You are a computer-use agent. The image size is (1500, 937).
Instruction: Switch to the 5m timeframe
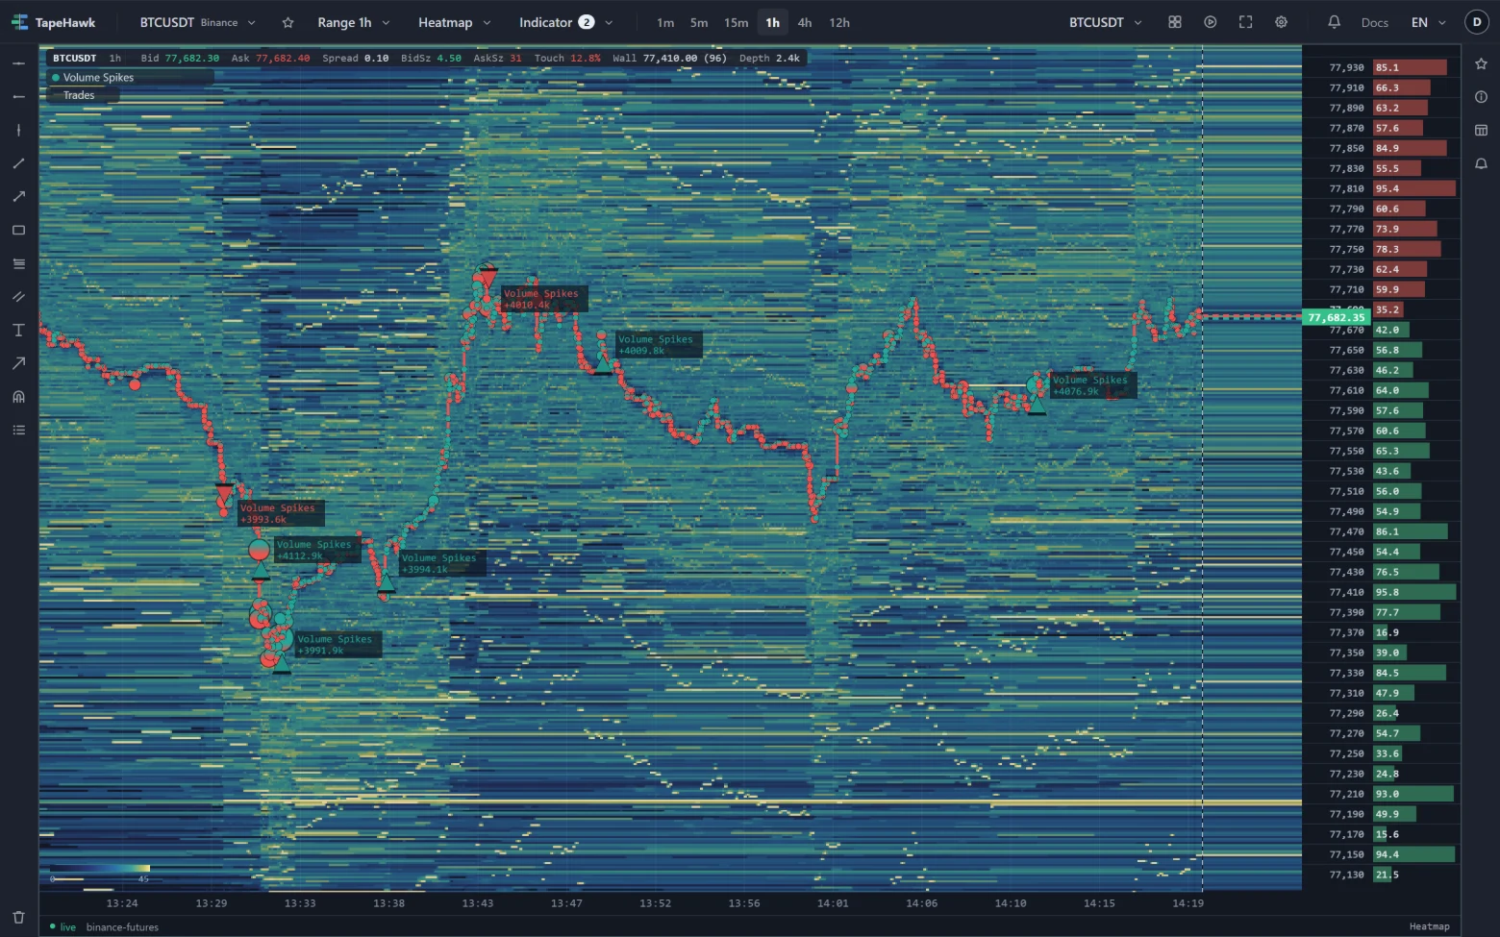tap(699, 22)
